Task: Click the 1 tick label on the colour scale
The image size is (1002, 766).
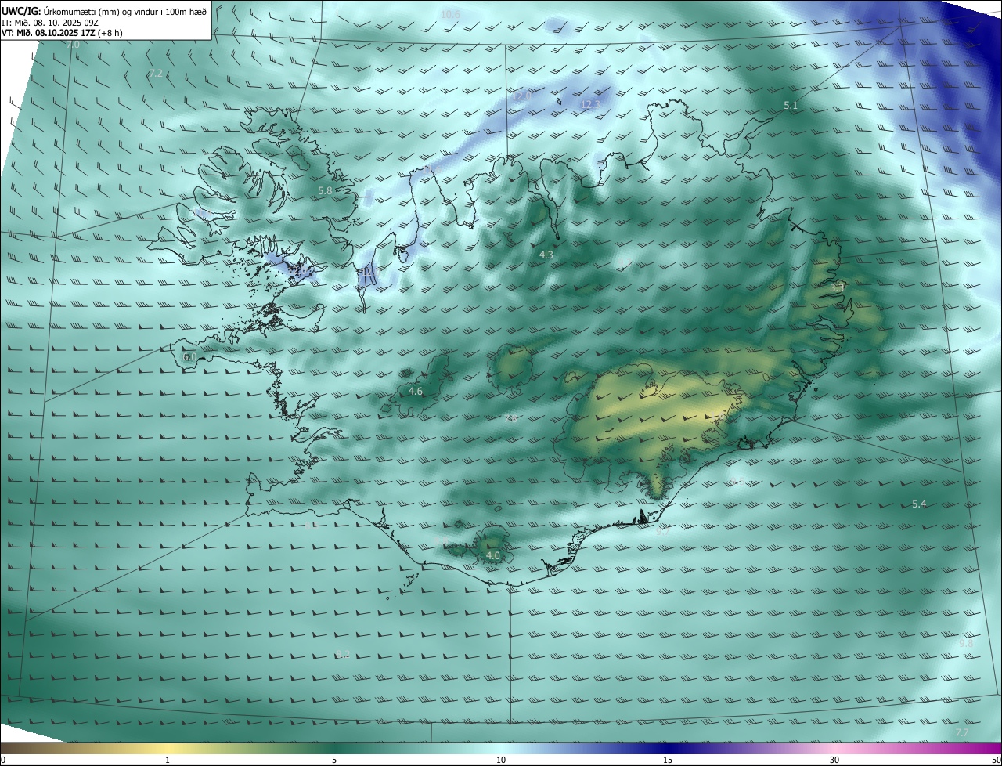Action: [x=168, y=760]
